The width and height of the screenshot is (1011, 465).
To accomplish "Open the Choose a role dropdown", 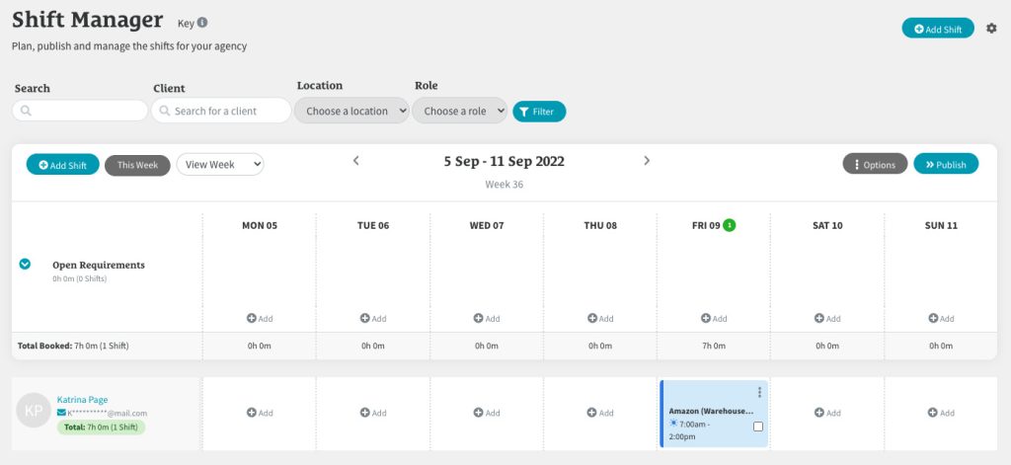I will click(460, 111).
